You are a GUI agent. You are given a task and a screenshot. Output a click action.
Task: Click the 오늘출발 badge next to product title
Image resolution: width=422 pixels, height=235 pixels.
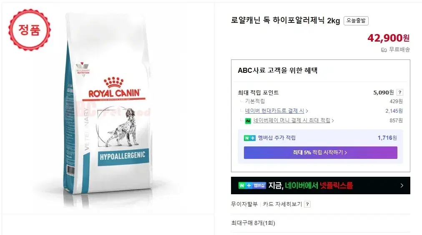pyautogui.click(x=356, y=21)
